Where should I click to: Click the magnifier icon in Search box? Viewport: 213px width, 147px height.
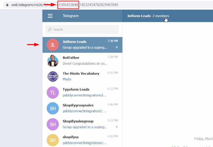pos(50,29)
